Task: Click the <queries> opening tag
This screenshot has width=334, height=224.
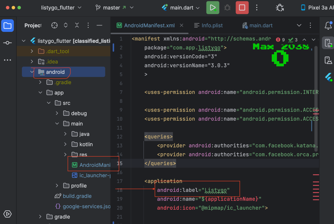Action: click(x=159, y=137)
